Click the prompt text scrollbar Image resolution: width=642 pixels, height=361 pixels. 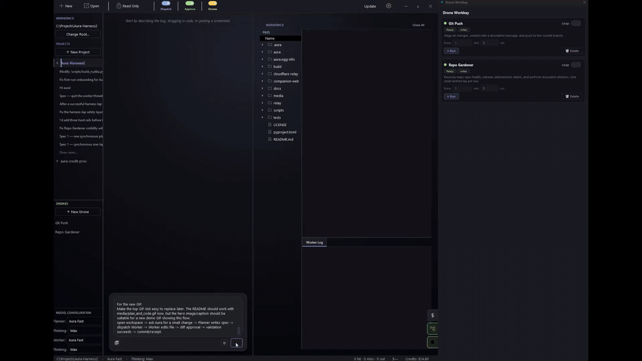[x=239, y=331]
